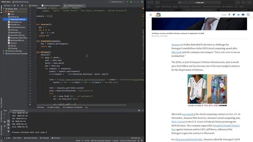The image size is (253, 142).
Task: Click the print icon in Run panel sidebar
Action: pos(8,128)
